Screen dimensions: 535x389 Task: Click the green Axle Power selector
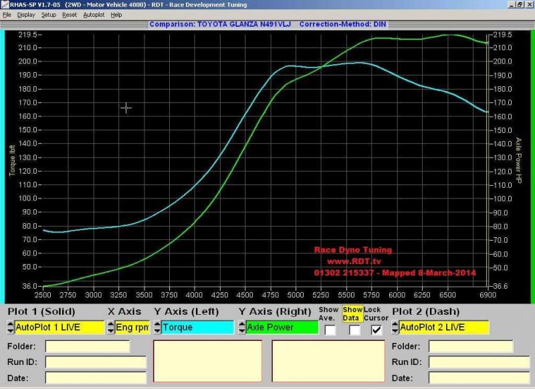tap(282, 328)
